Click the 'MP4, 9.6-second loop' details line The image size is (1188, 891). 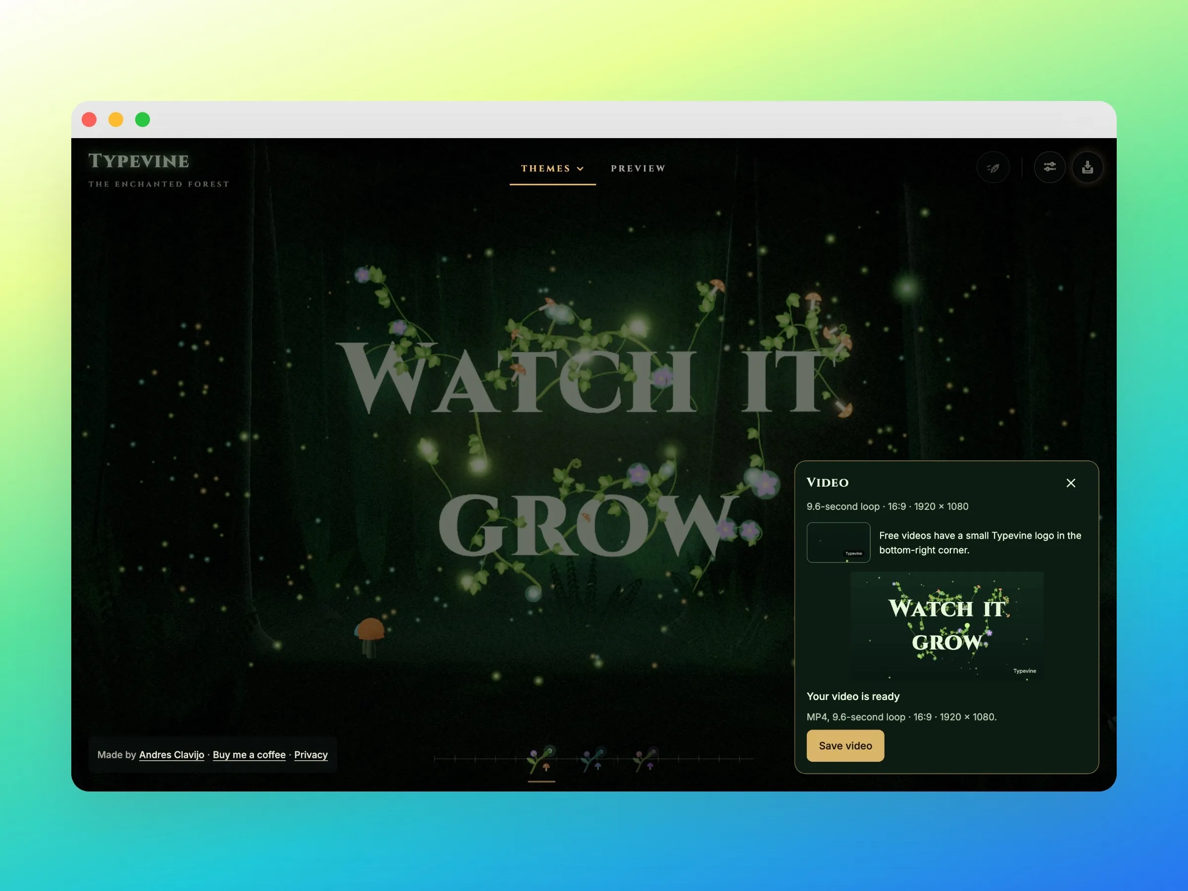tap(901, 717)
